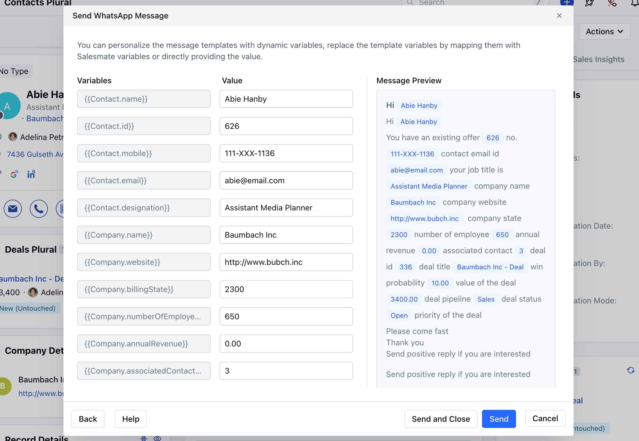Click the muted phone icon in header

pyautogui.click(x=612, y=3)
